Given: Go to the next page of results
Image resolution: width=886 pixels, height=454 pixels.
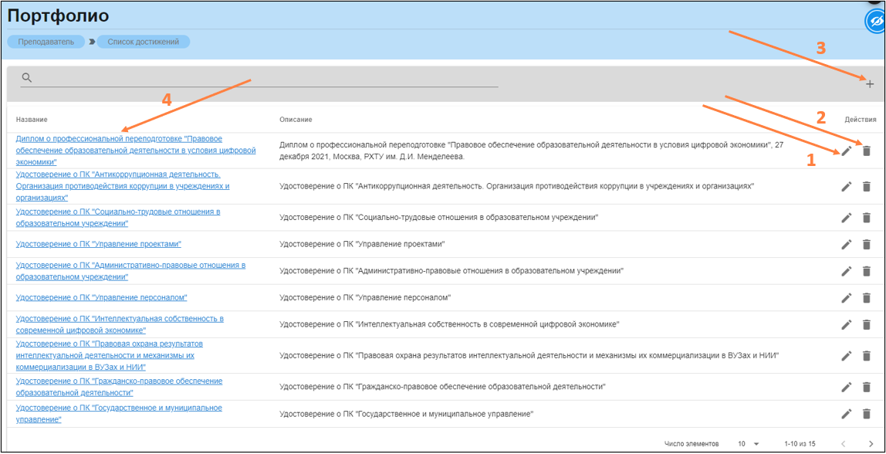Looking at the screenshot, I should point(871,444).
